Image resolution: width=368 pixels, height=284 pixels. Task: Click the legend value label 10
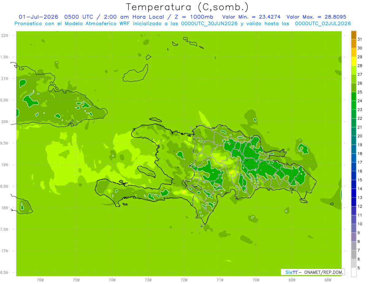point(360,224)
